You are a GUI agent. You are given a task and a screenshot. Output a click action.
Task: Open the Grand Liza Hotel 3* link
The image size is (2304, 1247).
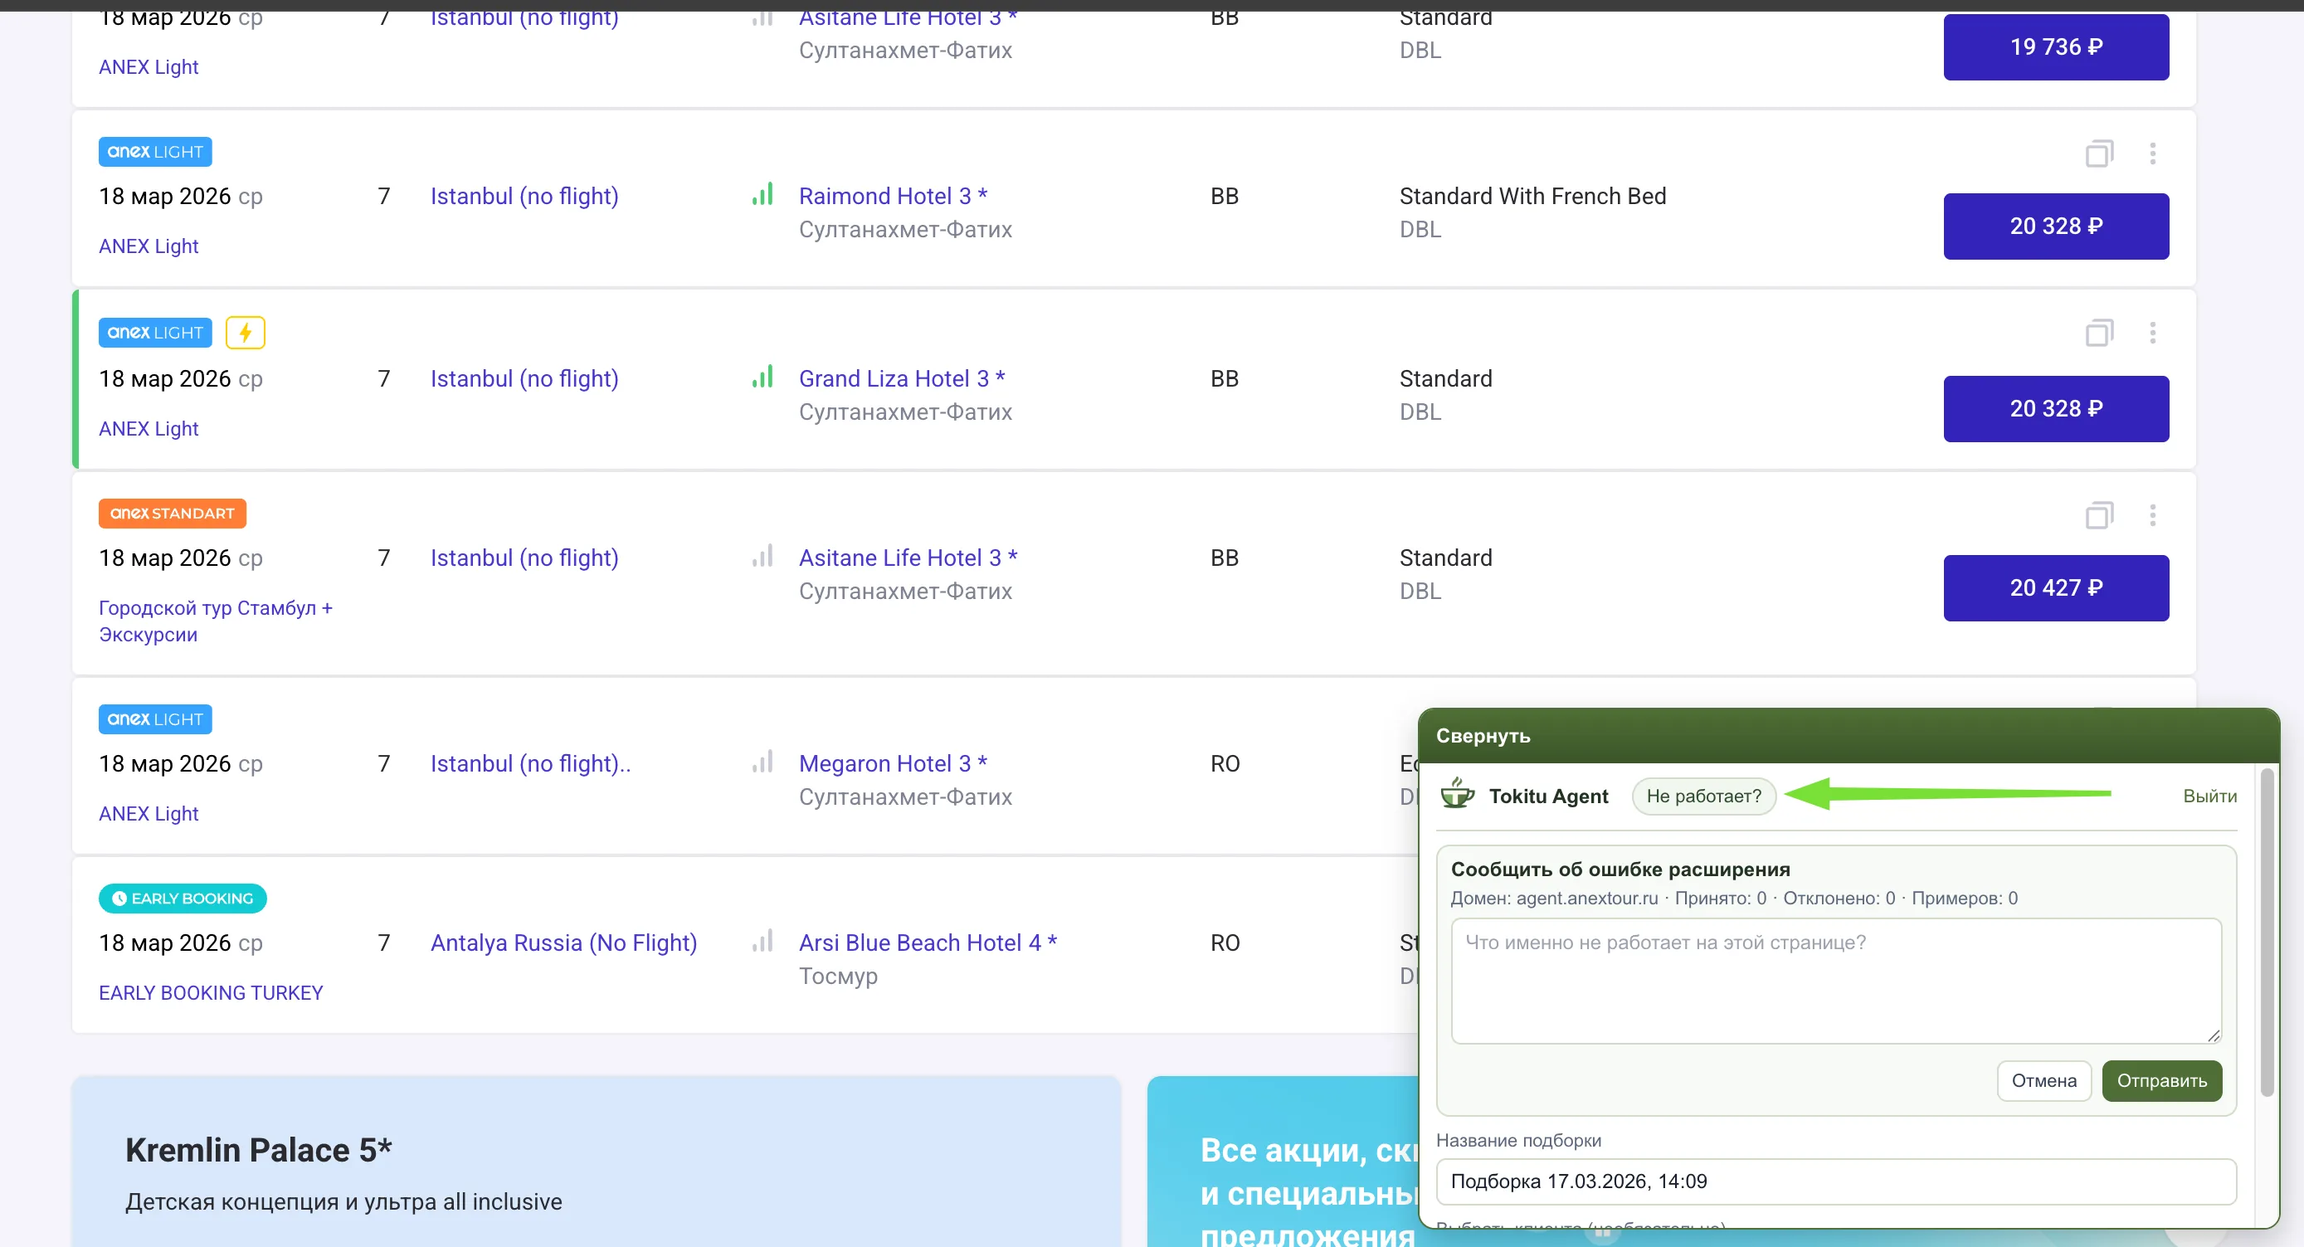coord(901,378)
